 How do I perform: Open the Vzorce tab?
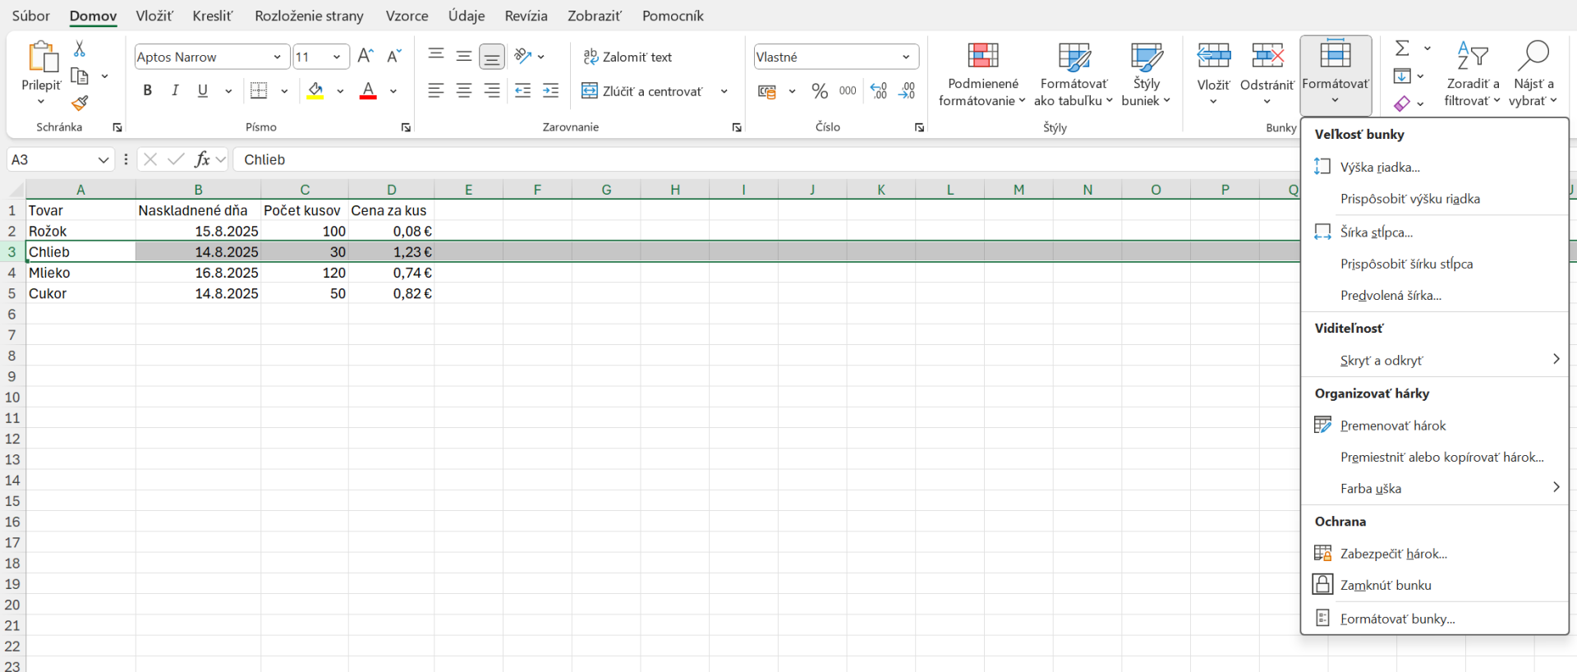pos(407,16)
